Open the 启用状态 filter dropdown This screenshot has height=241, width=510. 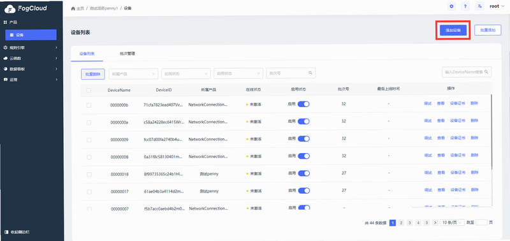pyautogui.click(x=238, y=73)
